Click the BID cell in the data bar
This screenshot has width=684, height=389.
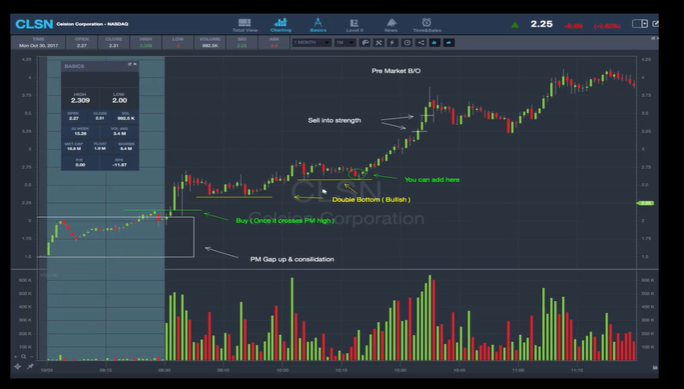(x=242, y=42)
